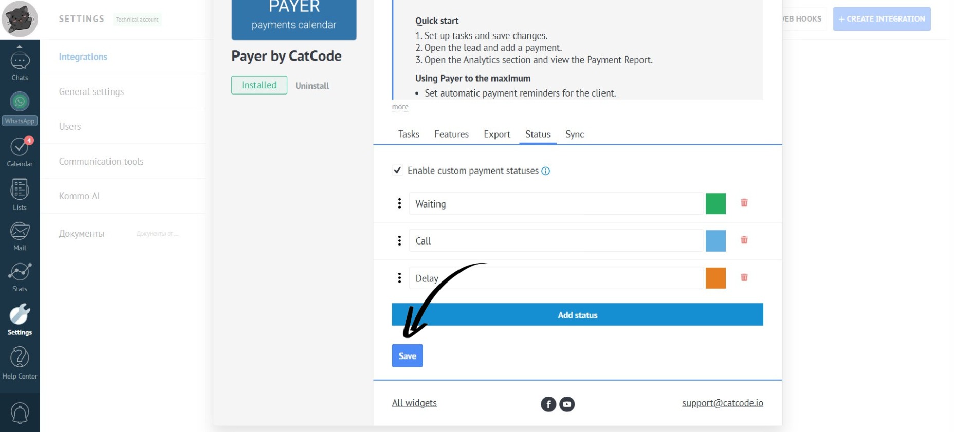The image size is (954, 432).
Task: Delete the Waiting status with trash icon
Action: 744,203
